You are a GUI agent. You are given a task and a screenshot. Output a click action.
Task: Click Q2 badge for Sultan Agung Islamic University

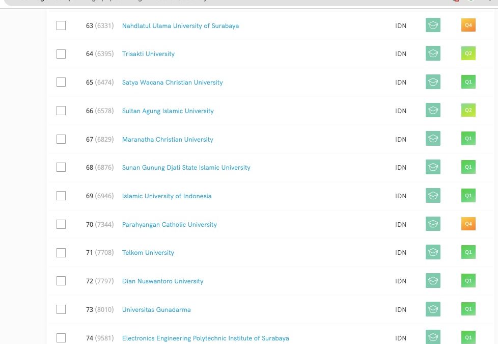(x=468, y=110)
